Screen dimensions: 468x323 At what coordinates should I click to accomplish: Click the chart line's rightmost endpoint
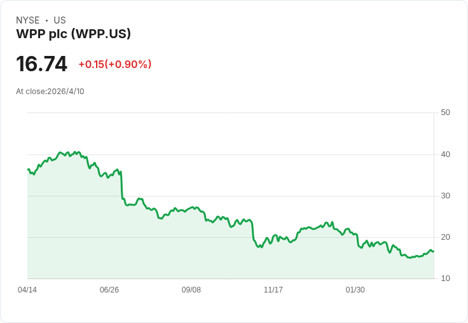[433, 251]
